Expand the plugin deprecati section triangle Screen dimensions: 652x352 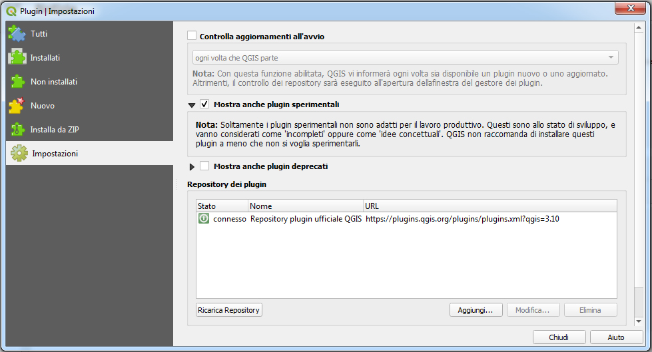pos(192,166)
